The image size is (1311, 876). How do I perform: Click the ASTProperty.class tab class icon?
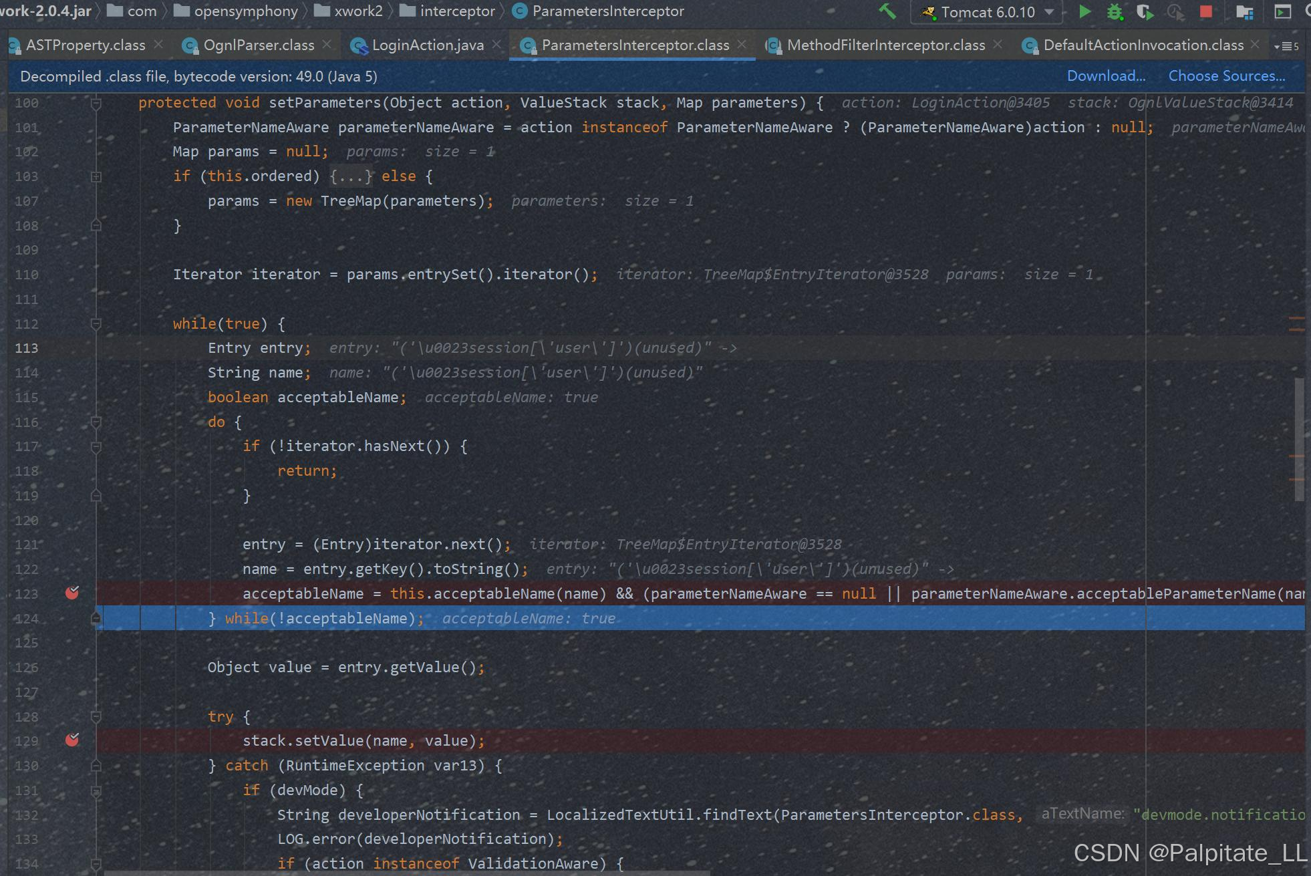[x=14, y=45]
